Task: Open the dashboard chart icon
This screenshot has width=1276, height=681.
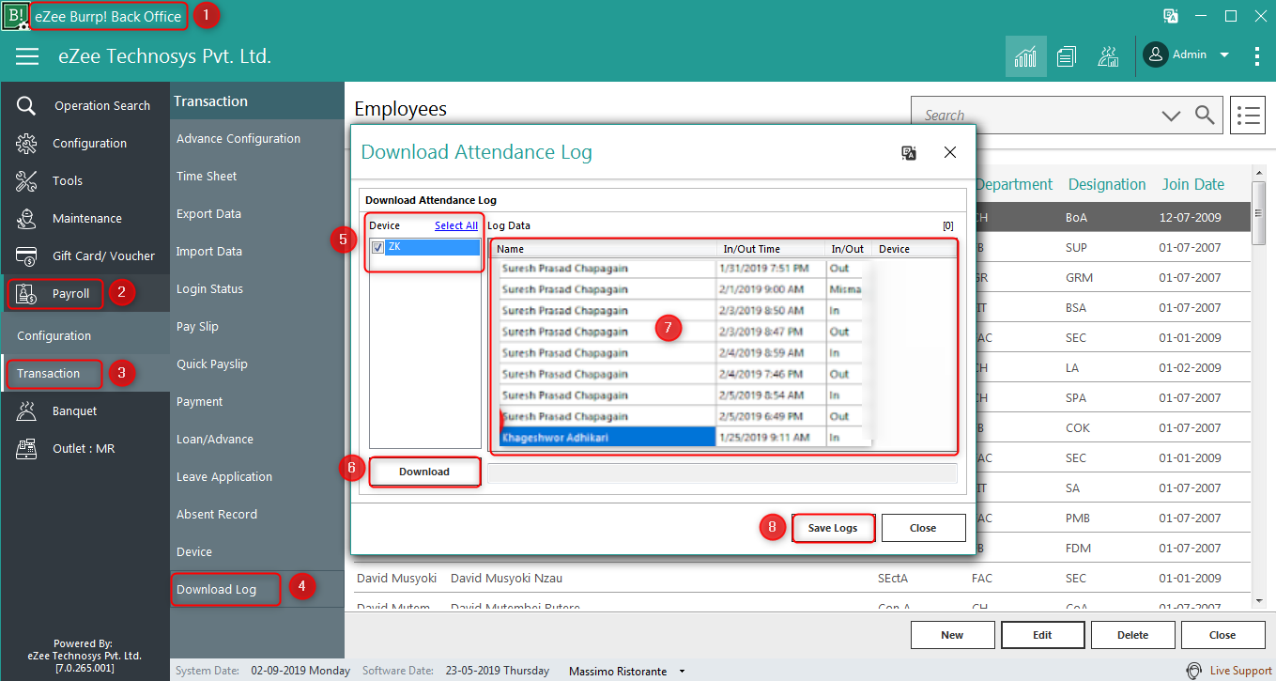Action: tap(1025, 56)
